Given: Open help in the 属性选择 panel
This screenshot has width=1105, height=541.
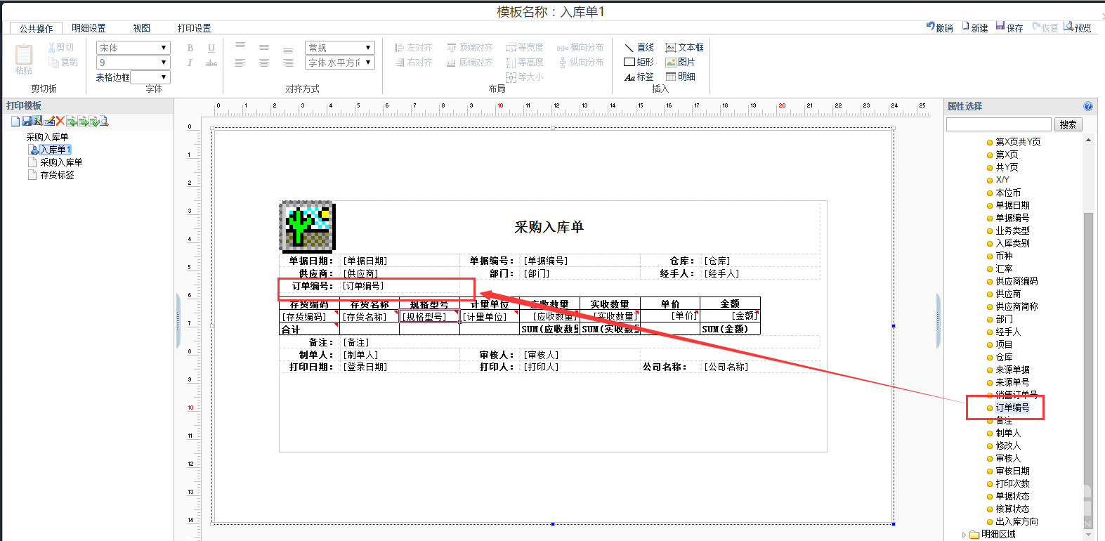Looking at the screenshot, I should pos(1088,106).
